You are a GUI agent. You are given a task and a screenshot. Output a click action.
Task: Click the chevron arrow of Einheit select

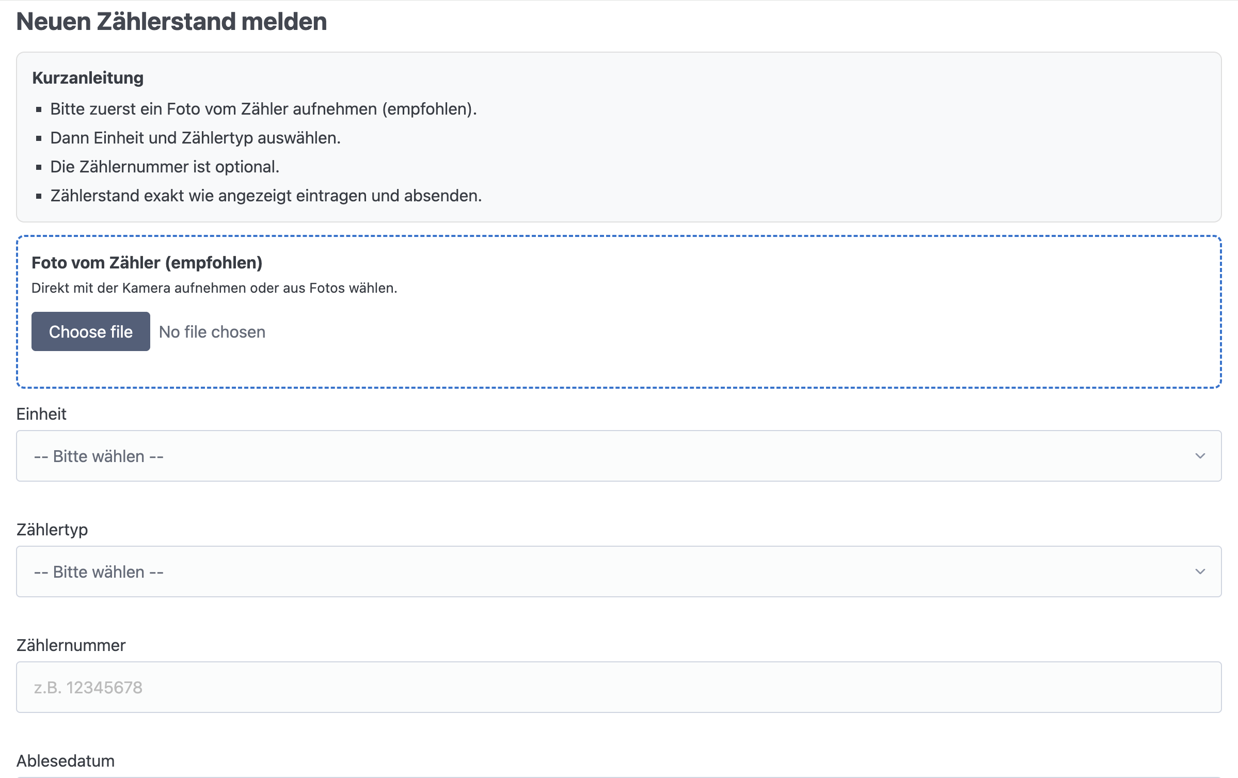1200,456
